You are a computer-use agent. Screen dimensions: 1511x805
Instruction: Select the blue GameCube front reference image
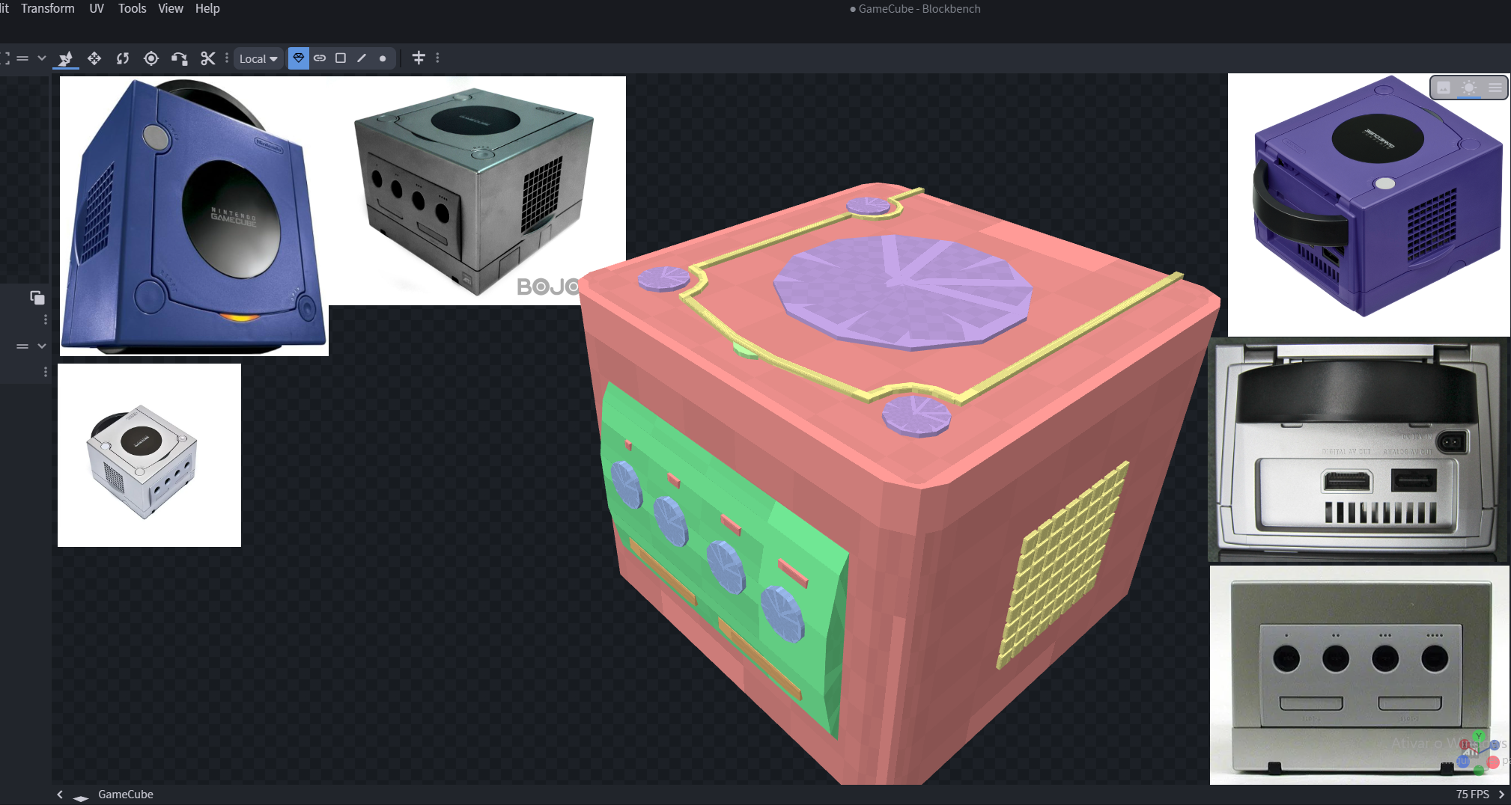[194, 216]
